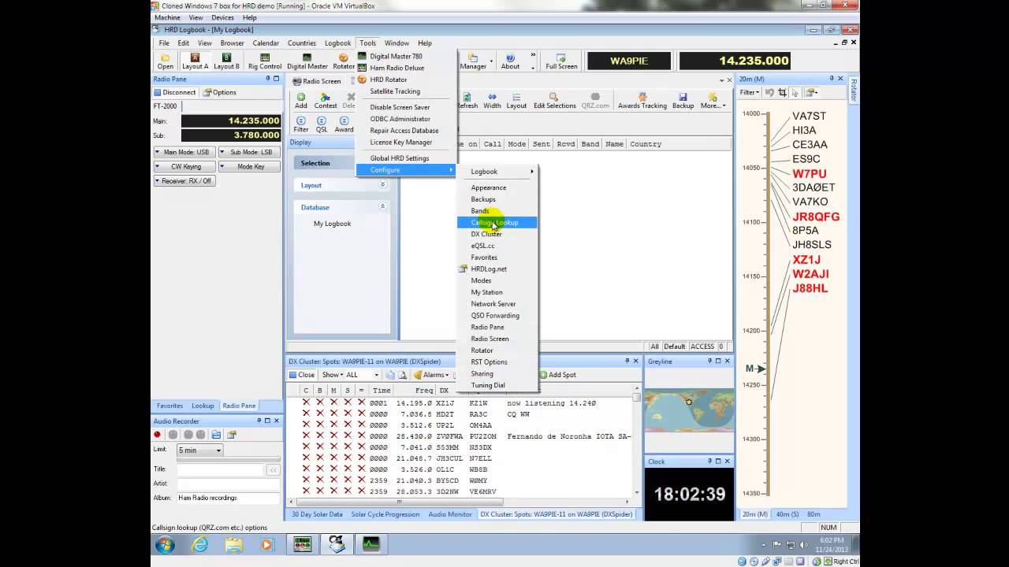Click the Title input field in Audio Recorder
Viewport: 1009px width, 567px height.
point(222,469)
